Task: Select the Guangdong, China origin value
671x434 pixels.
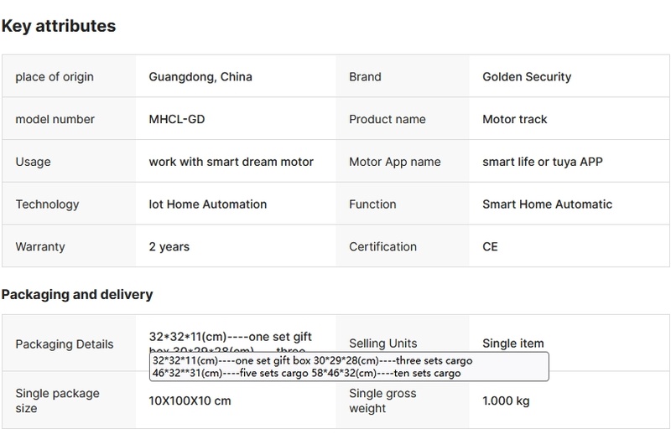Action: (x=200, y=77)
